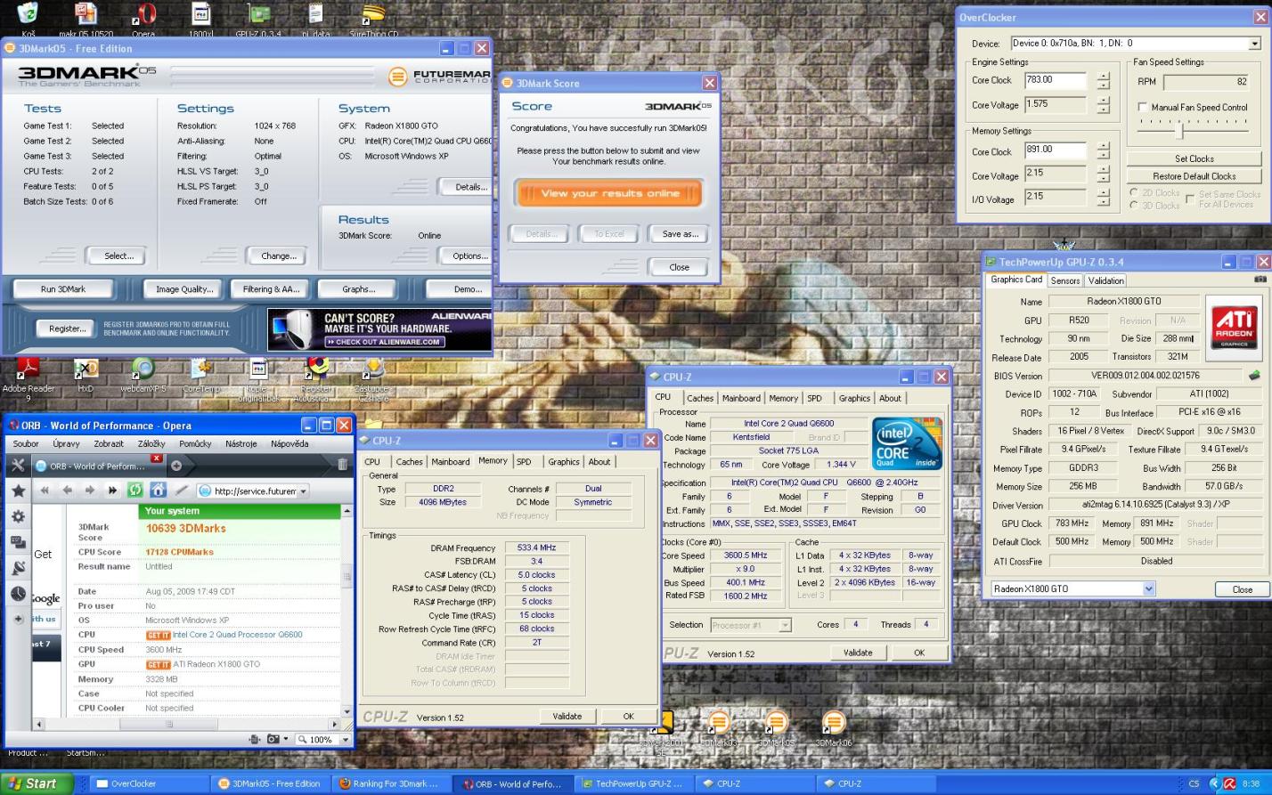Switch to TechPowerUp GPU-Z taskbar item

(633, 783)
